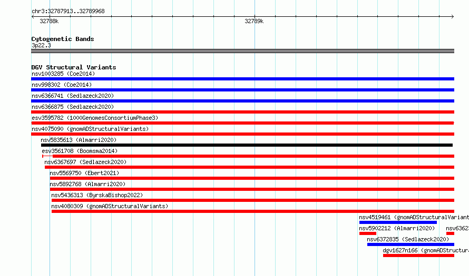Click the blue bar of nsv6366741
This screenshot has width=469, height=276.
click(242, 101)
